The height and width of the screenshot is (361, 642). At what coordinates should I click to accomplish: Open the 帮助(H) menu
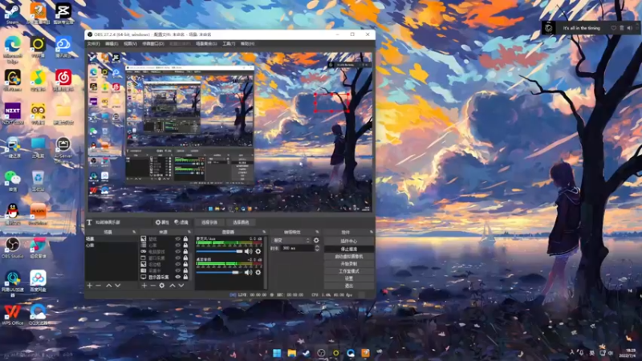pyautogui.click(x=247, y=43)
